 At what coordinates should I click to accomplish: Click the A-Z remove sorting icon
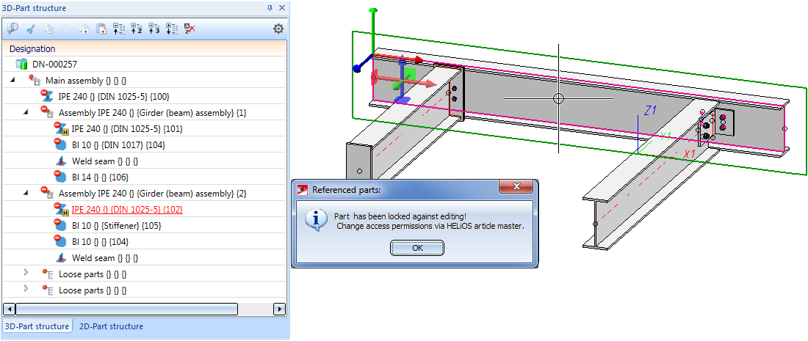[190, 29]
